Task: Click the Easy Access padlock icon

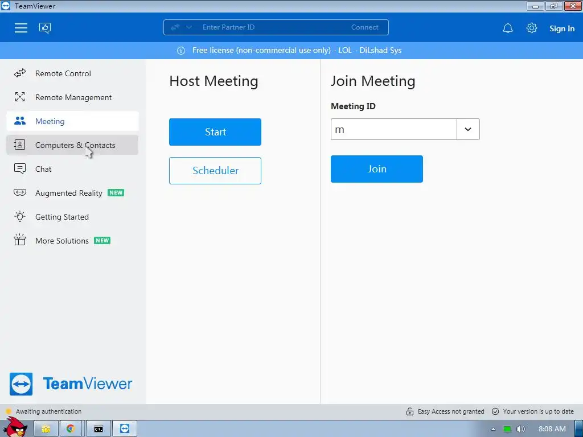Action: click(410, 411)
